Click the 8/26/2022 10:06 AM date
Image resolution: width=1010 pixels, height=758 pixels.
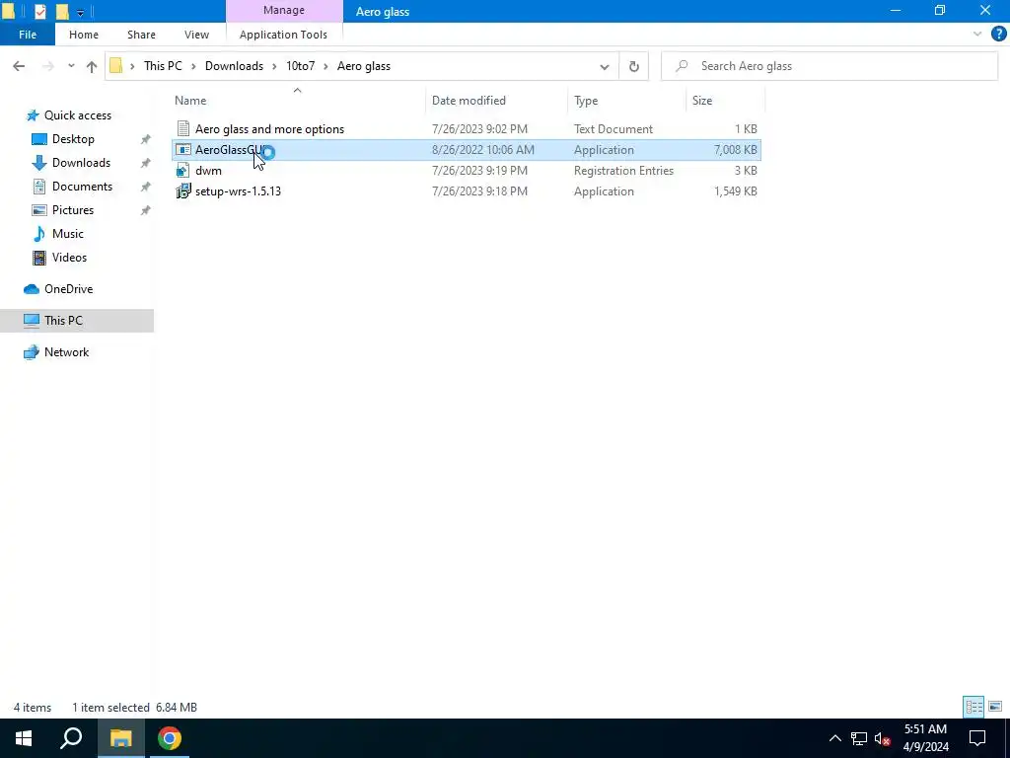(483, 150)
